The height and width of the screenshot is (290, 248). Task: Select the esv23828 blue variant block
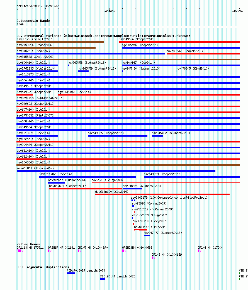[133, 206]
